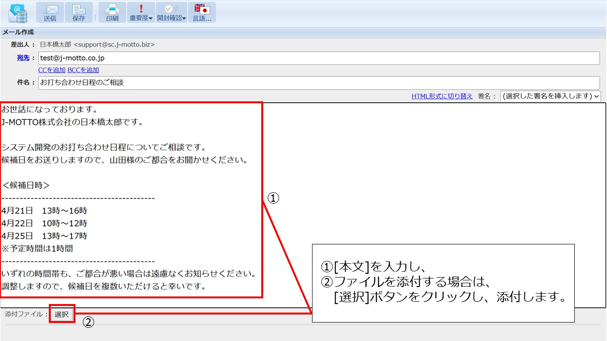This screenshot has height=341, width=607.
Task: Click the 件名 subject input field
Action: click(319, 83)
